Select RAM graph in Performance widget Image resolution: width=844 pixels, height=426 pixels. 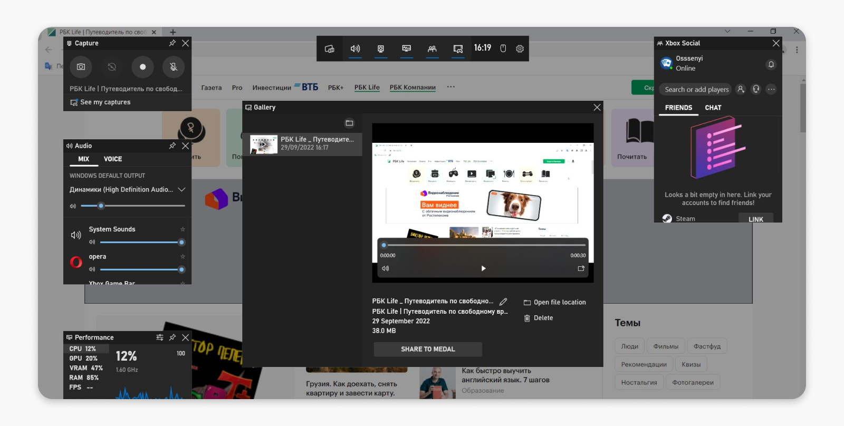87,377
